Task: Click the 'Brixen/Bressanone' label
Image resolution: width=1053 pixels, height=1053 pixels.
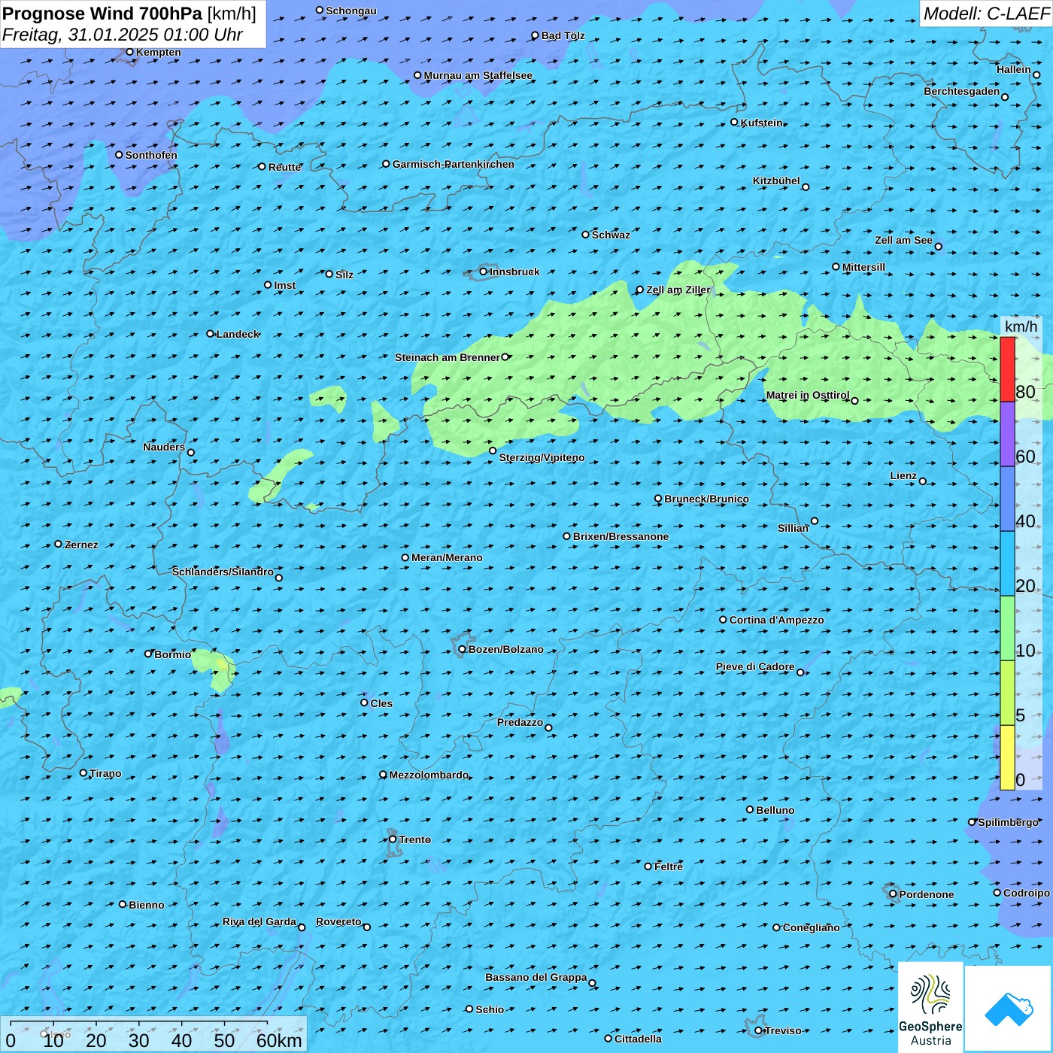Action: coord(621,536)
